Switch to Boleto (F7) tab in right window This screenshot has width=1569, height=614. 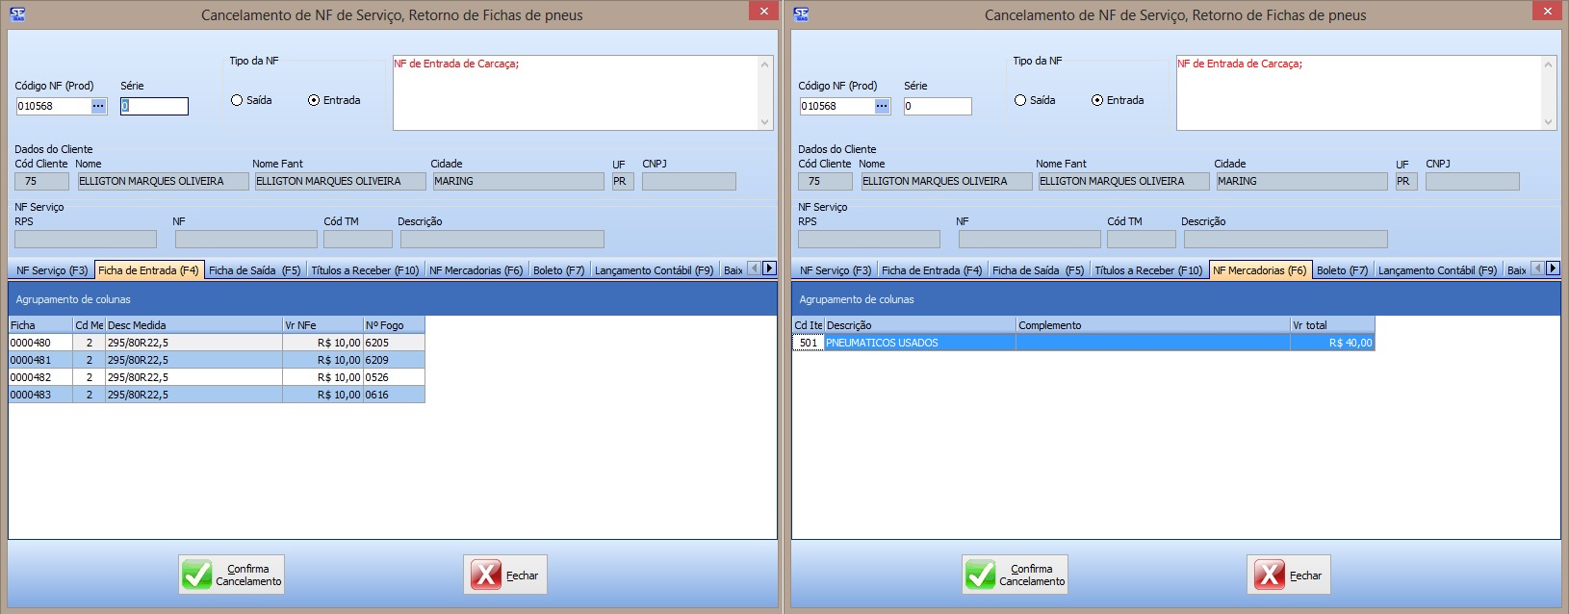(x=1342, y=270)
